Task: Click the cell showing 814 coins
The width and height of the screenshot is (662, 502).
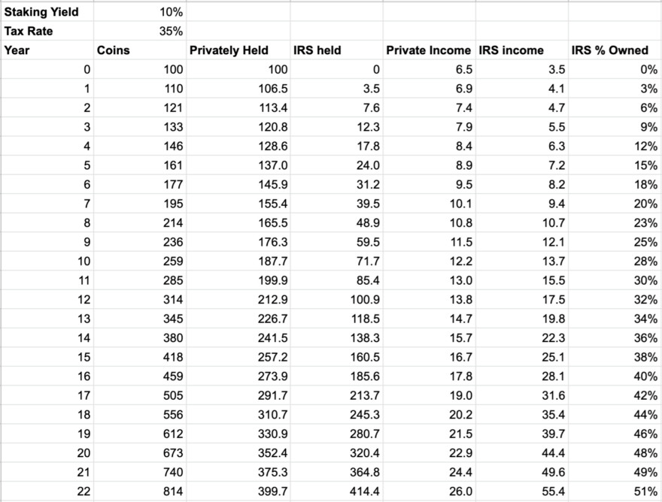Action: pyautogui.click(x=140, y=491)
